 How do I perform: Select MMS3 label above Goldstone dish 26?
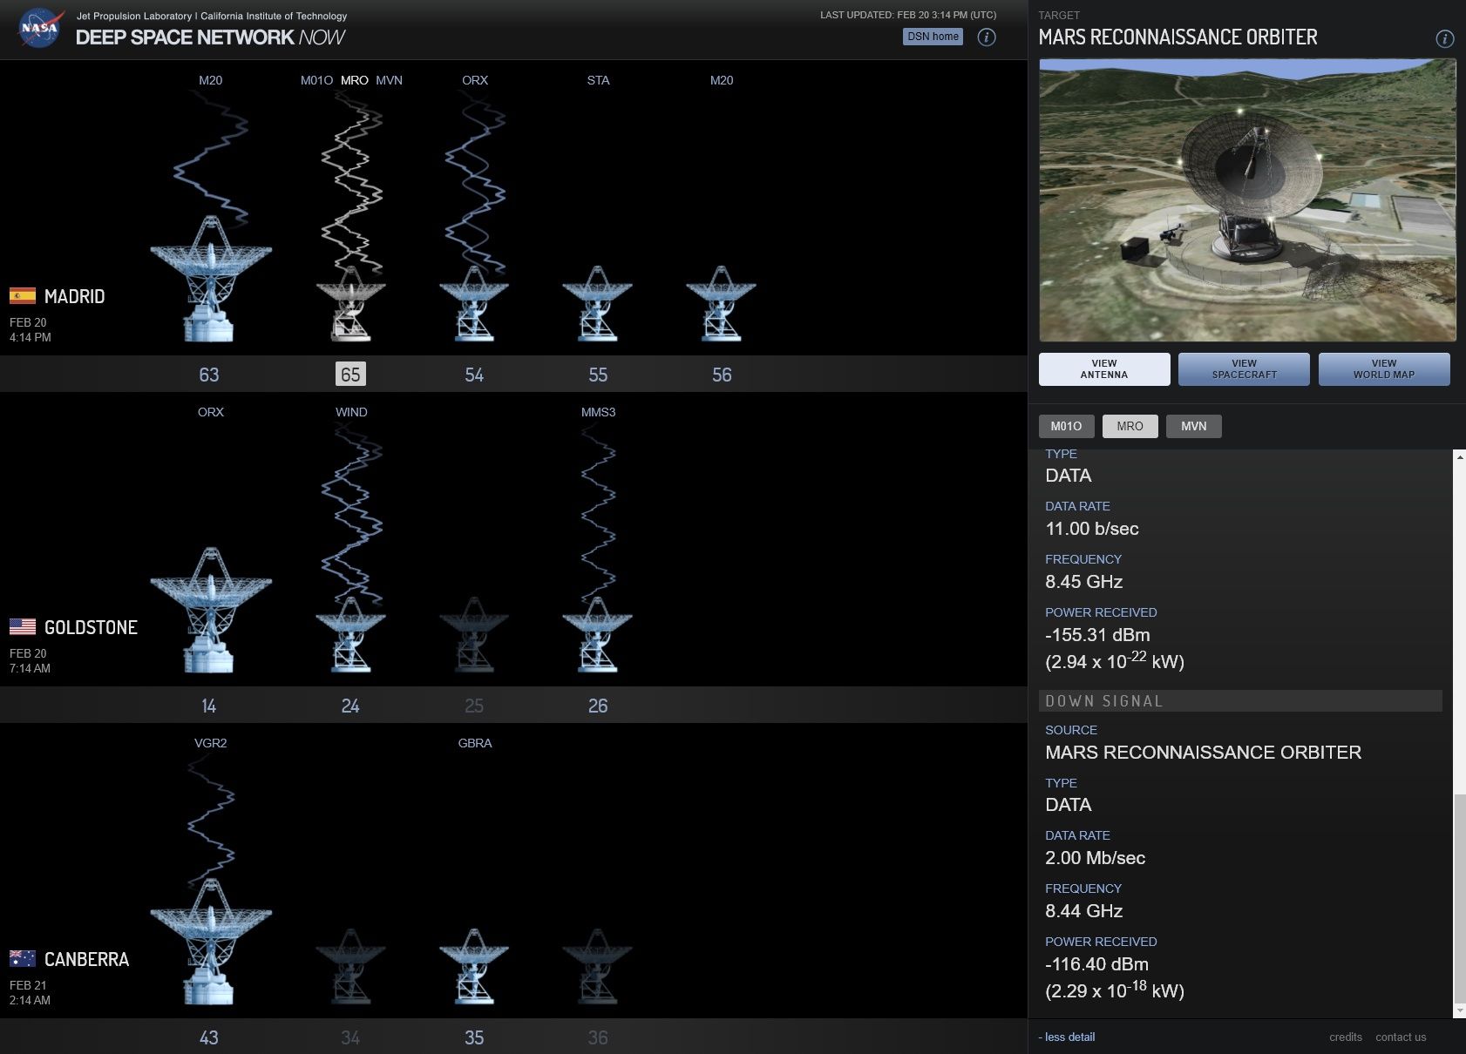click(x=598, y=412)
